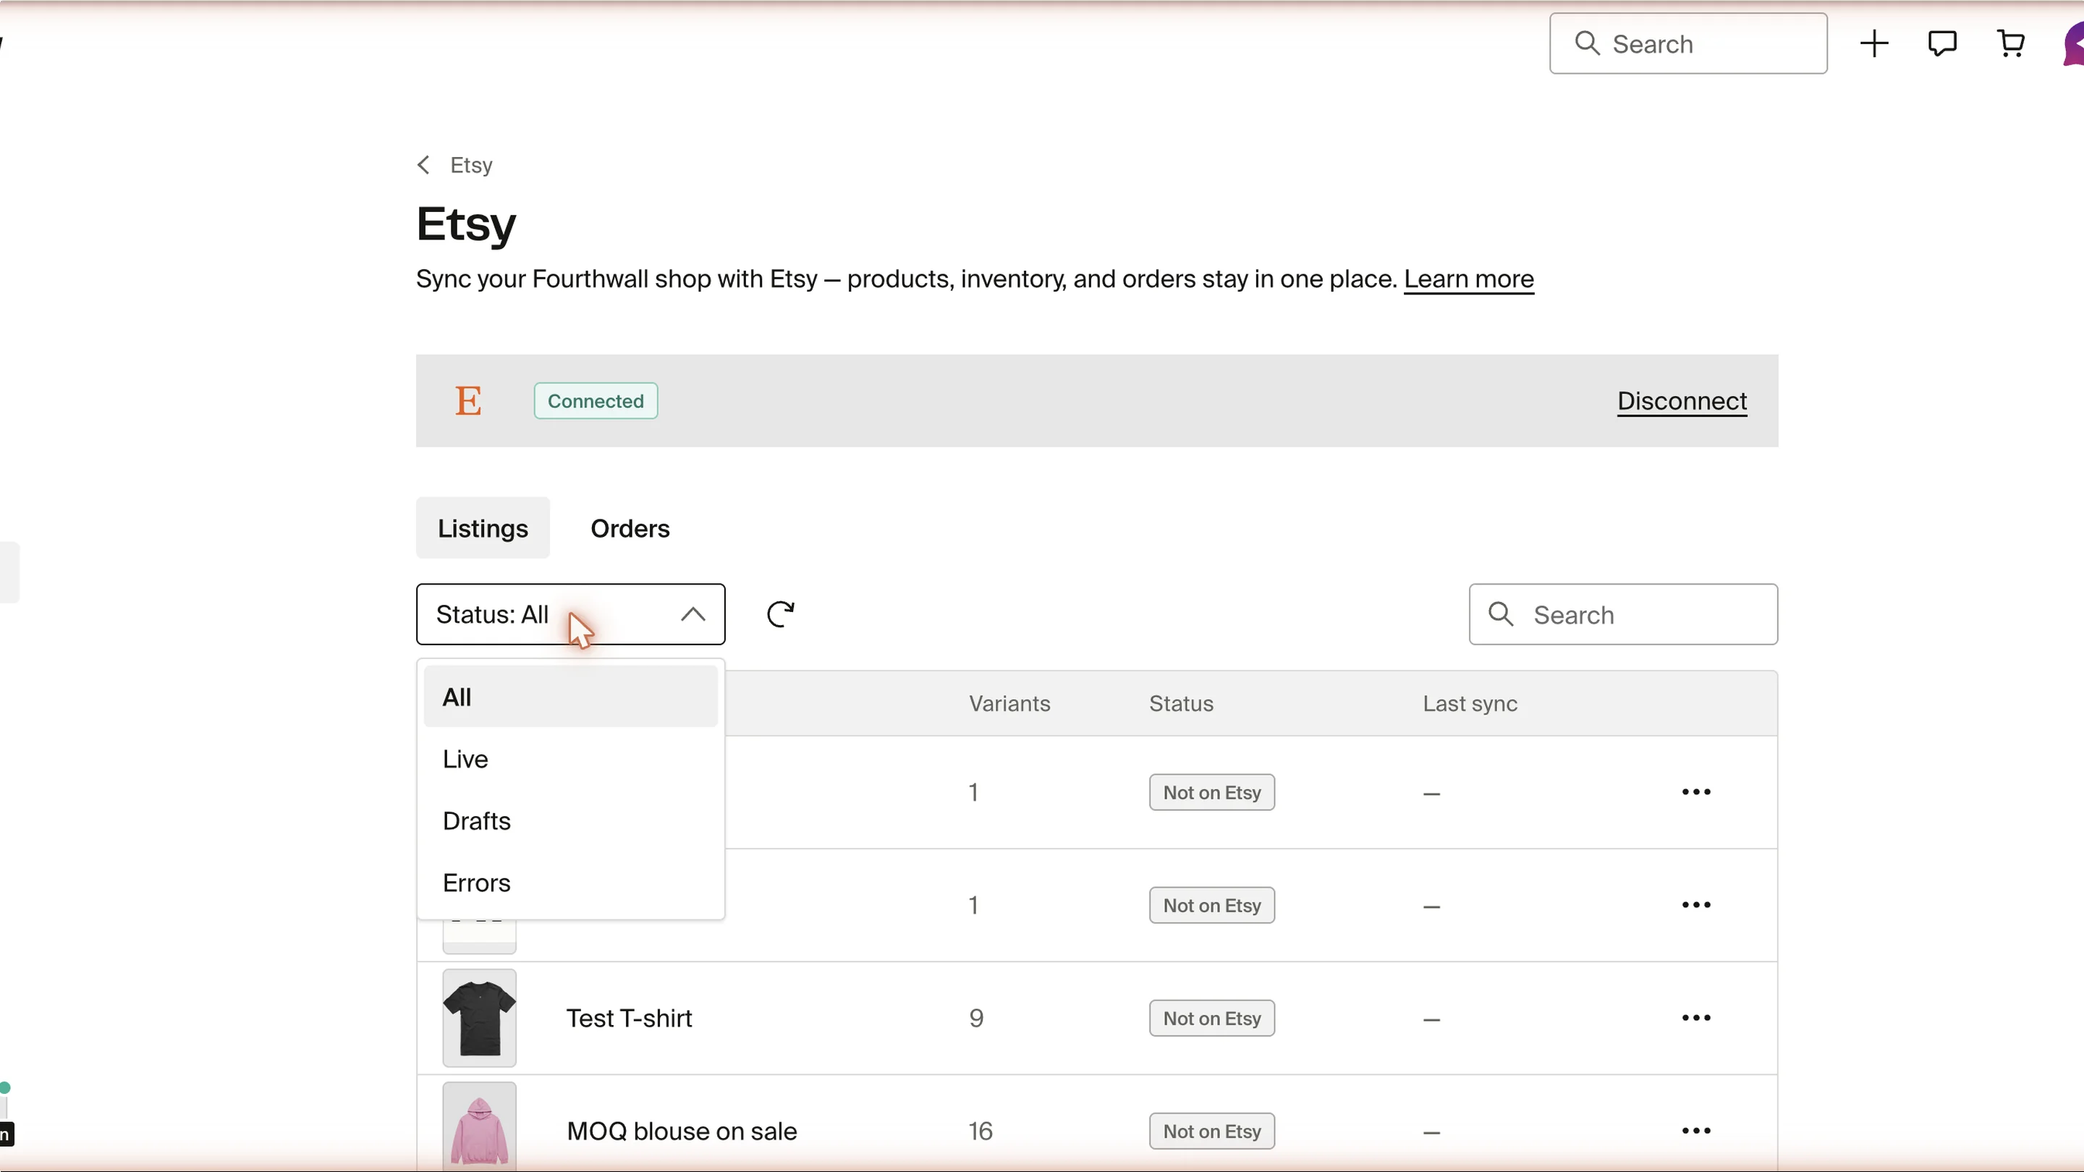Switch to the Listings tab
Screen dimensions: 2084x1172
pos(483,528)
